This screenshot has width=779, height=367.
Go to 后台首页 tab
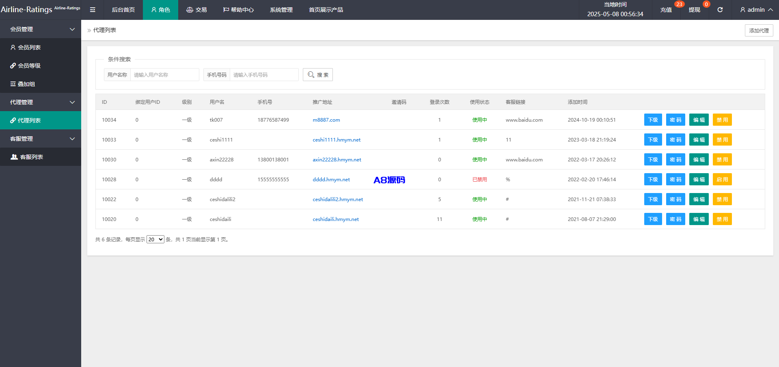(123, 10)
